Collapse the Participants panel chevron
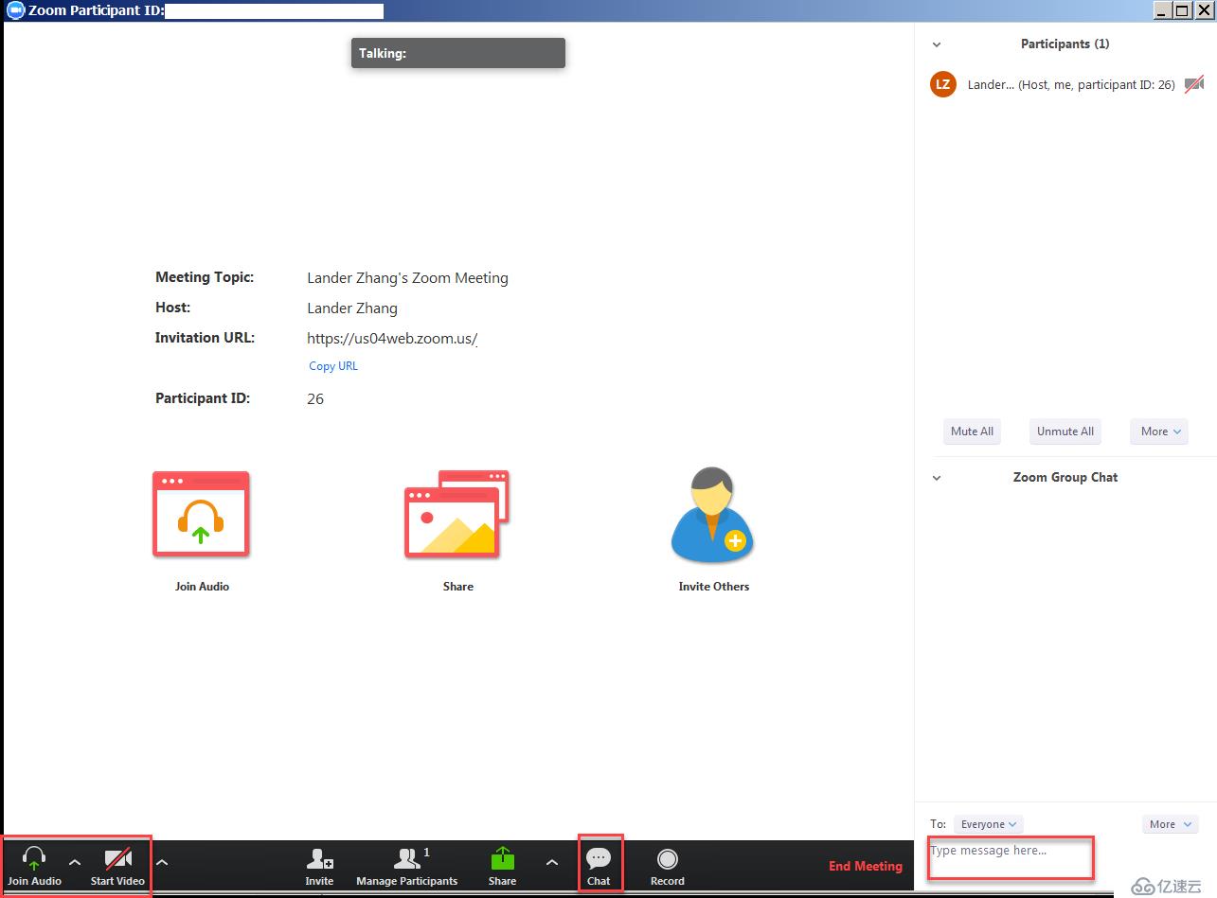The image size is (1217, 898). 937,44
